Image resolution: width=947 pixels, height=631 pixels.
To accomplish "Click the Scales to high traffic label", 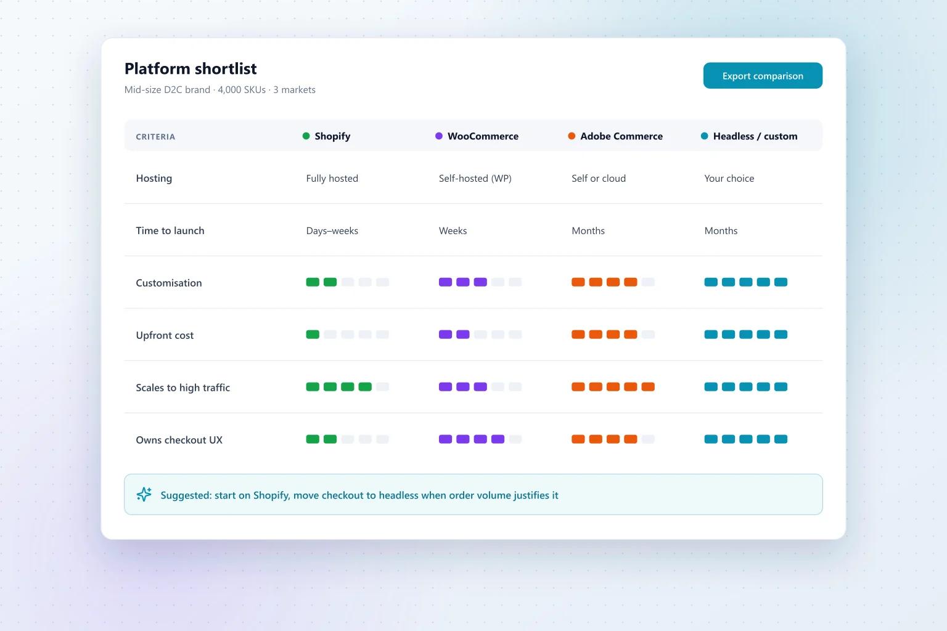I will tap(183, 388).
